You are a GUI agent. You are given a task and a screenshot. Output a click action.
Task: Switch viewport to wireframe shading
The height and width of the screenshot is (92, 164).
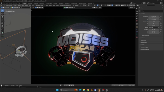click(x=107, y=5)
